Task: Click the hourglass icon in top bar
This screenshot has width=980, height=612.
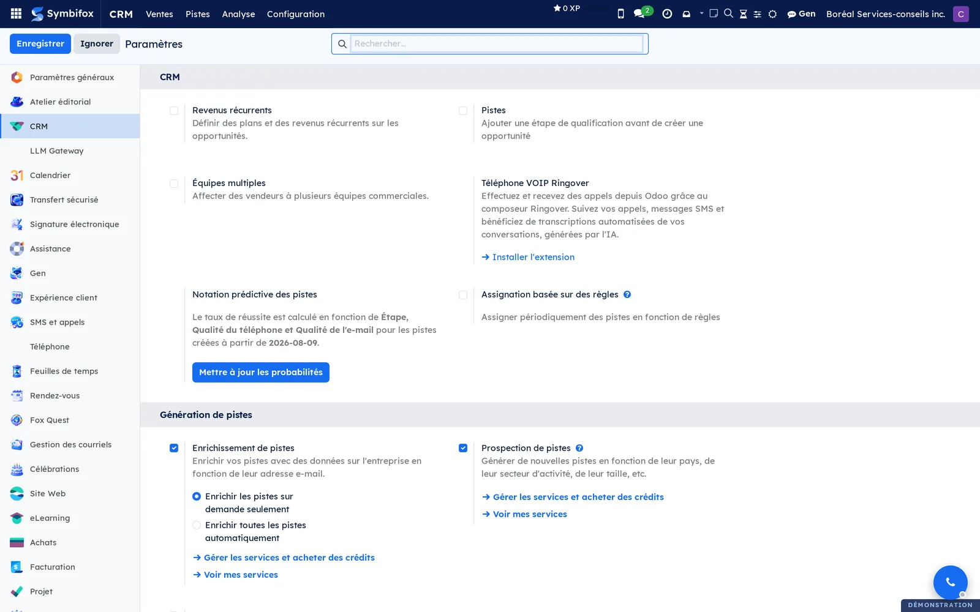Action: pos(743,13)
